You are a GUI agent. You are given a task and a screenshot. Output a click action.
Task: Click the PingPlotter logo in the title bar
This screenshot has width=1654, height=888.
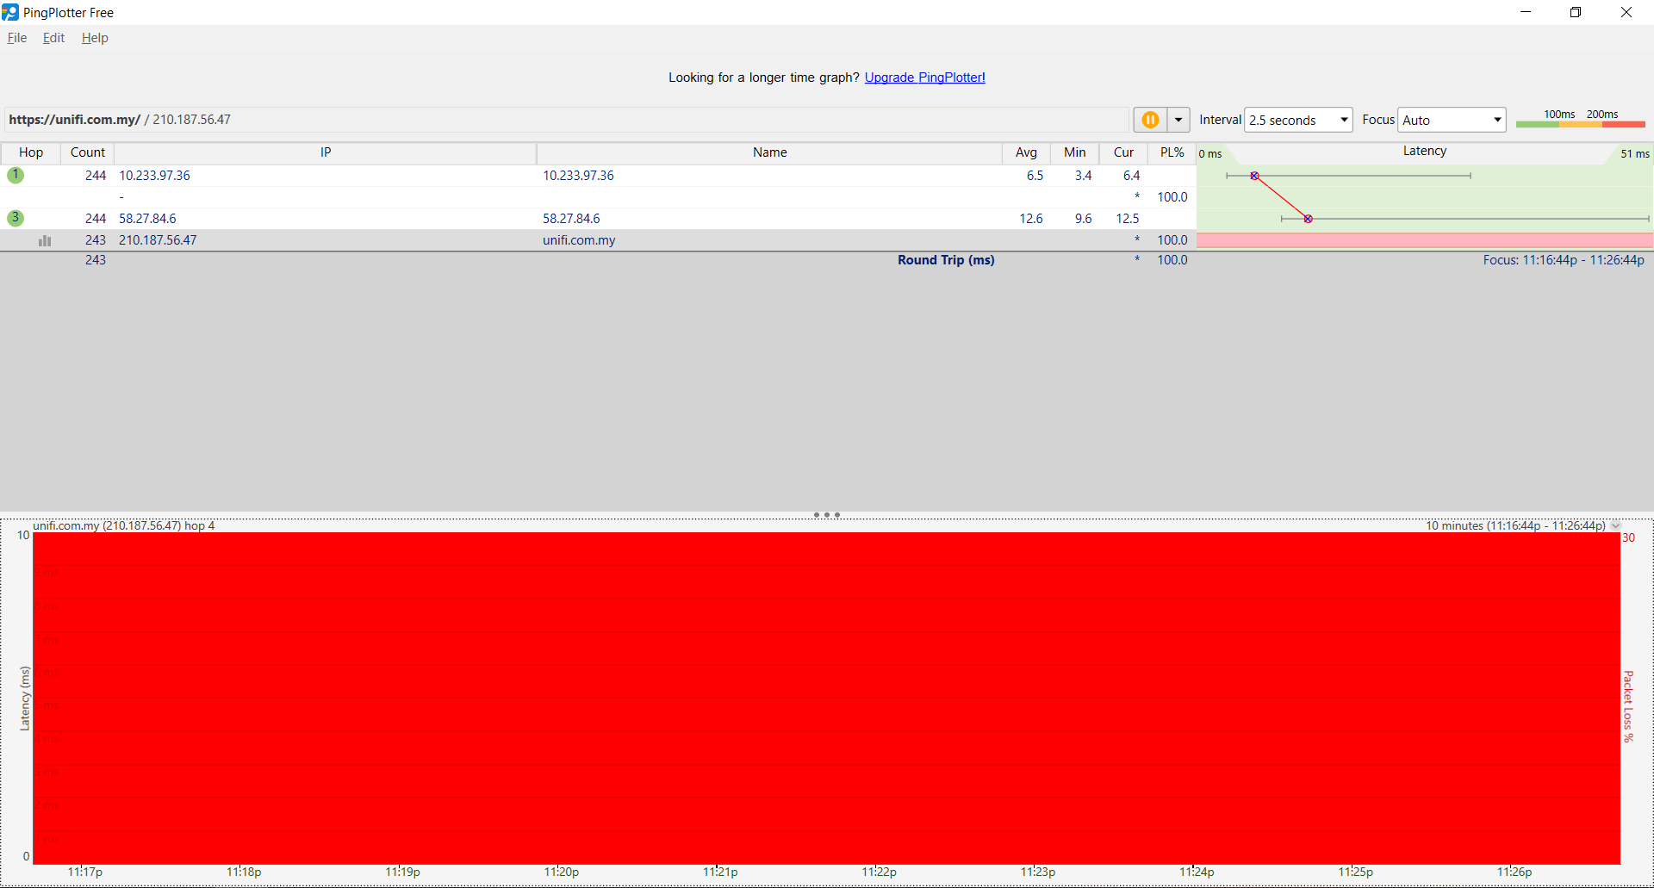[x=10, y=12]
